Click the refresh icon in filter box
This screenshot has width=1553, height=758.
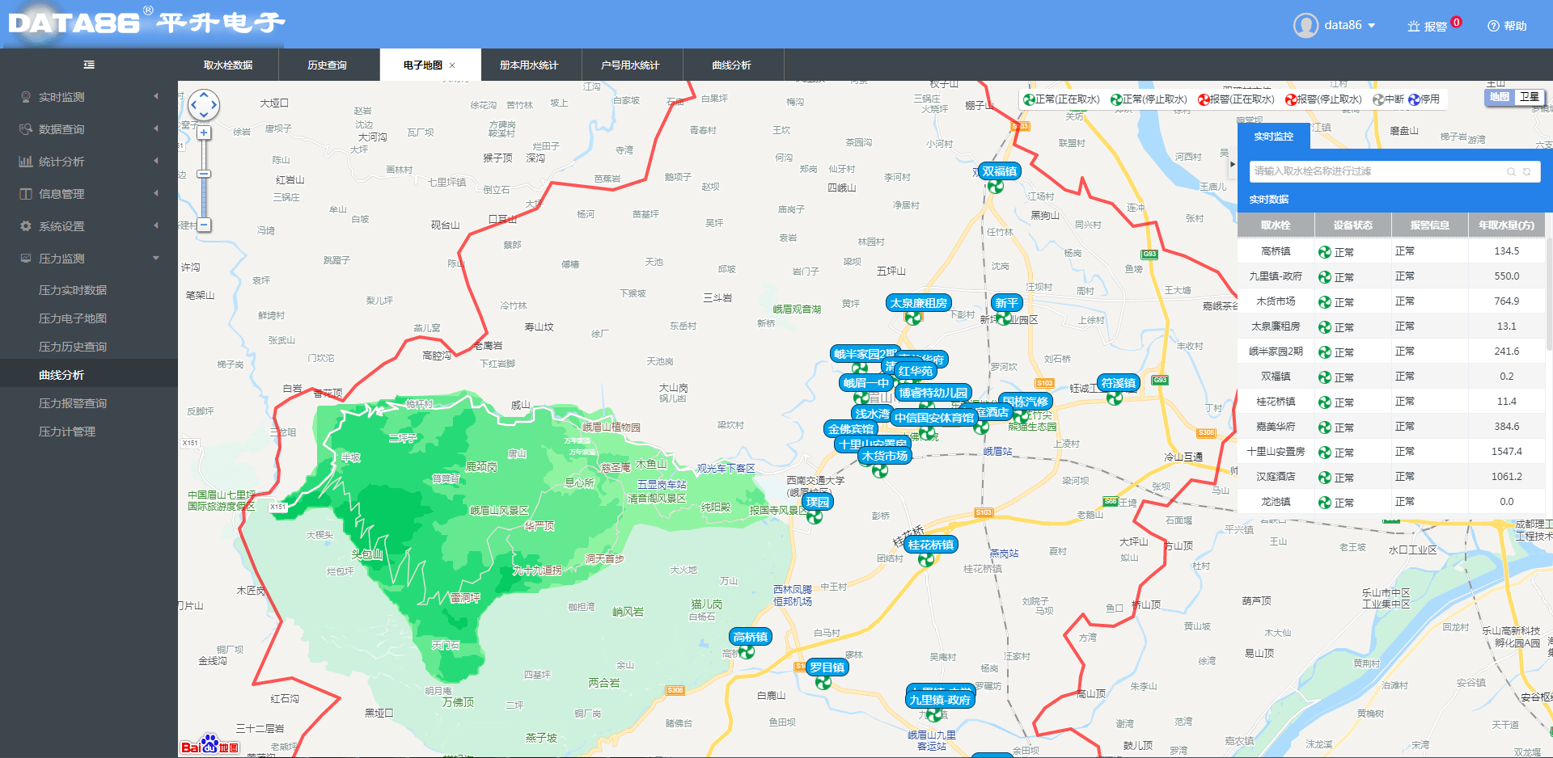click(x=1526, y=171)
